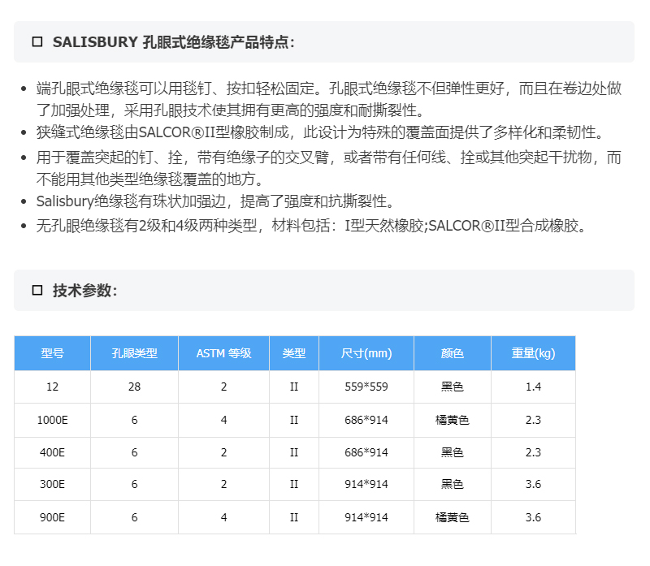Select model cell "300E"

(x=52, y=484)
